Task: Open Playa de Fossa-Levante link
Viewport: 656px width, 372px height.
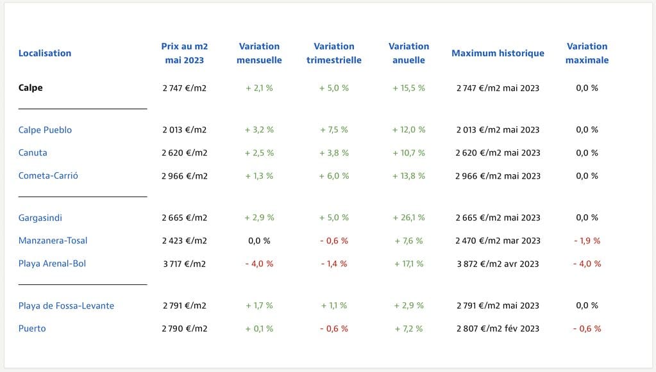Action: [x=66, y=306]
